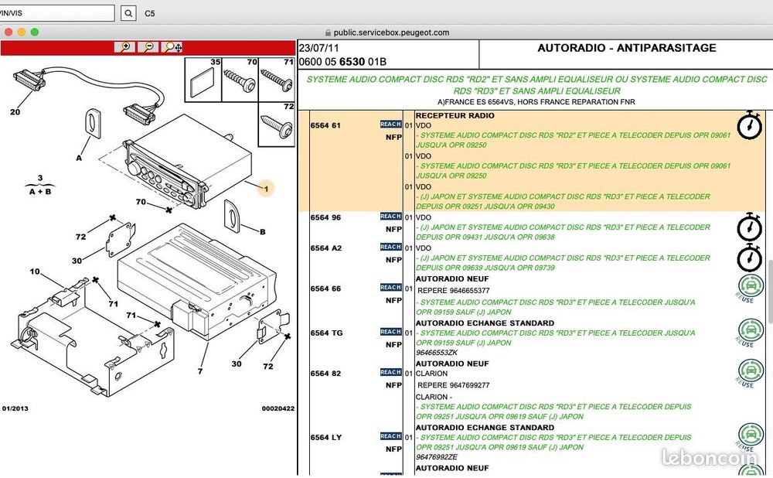Viewport: 773px width, 478px height.
Task: Click the Reuse icon for part 6564 TG
Action: (750, 333)
